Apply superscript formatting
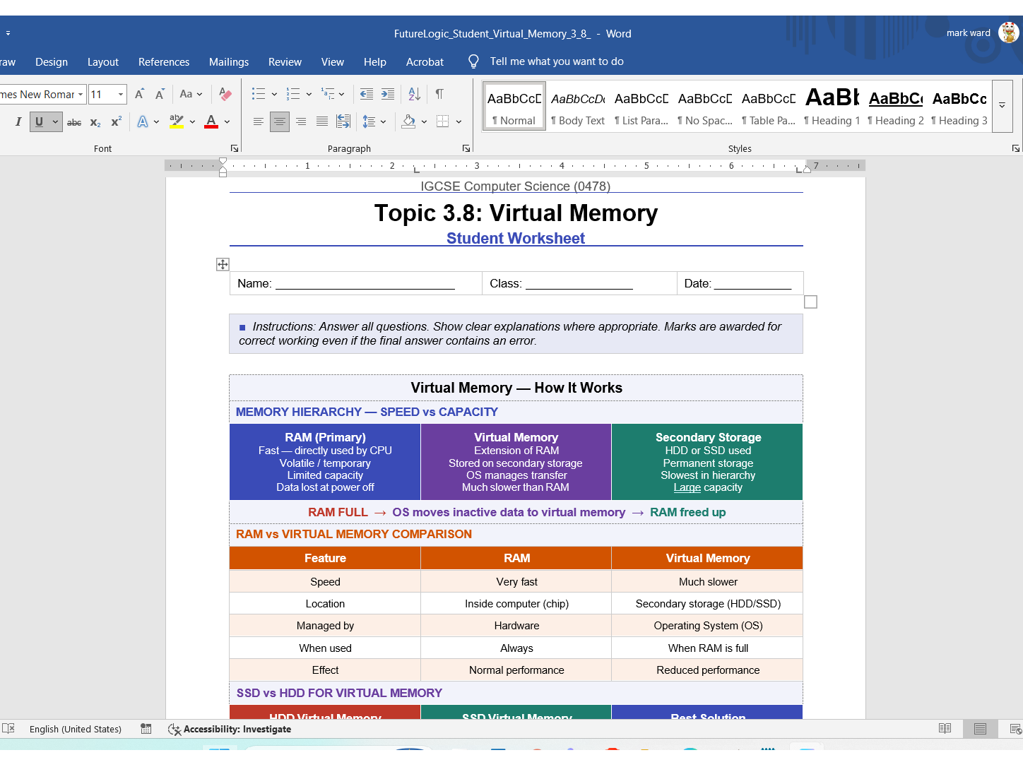Image resolution: width=1023 pixels, height=767 pixels. pyautogui.click(x=117, y=122)
